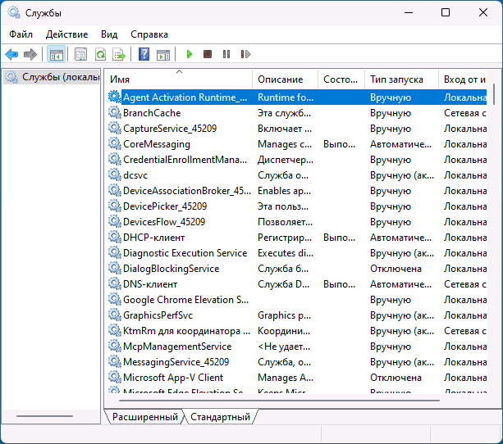Sort by the Тип запуска column header

click(401, 79)
